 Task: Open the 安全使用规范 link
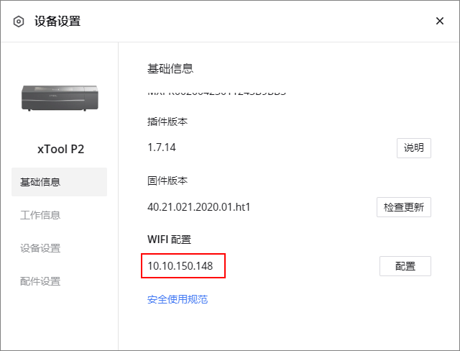[x=178, y=299]
